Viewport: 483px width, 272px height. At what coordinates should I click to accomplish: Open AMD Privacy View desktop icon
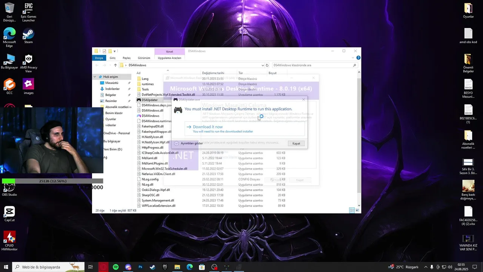[28, 63]
